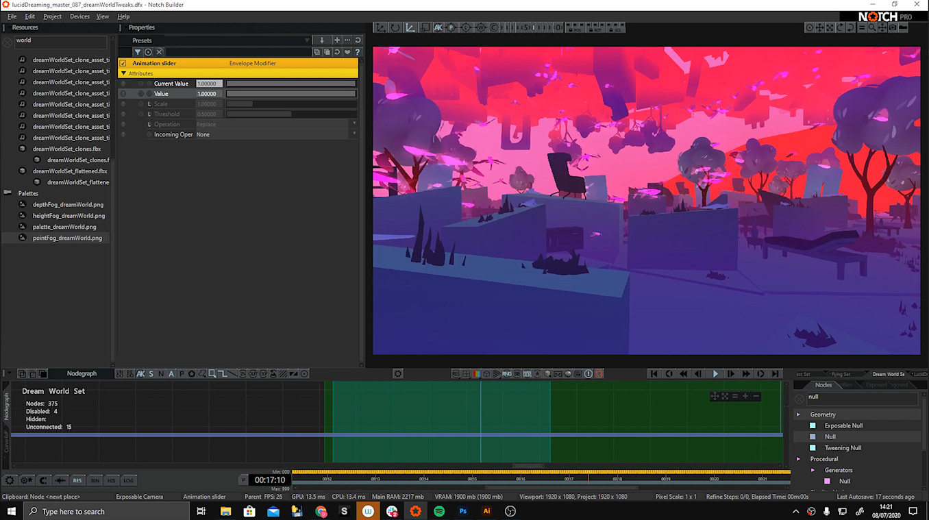
Task: Select depthFog_dreamWorld.png in Resources
Action: (68, 205)
